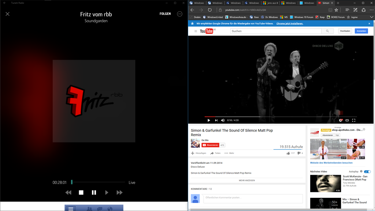The height and width of the screenshot is (211, 375).
Task: Open the hamburger menu in blue bottom bar
Action: pos(71,208)
